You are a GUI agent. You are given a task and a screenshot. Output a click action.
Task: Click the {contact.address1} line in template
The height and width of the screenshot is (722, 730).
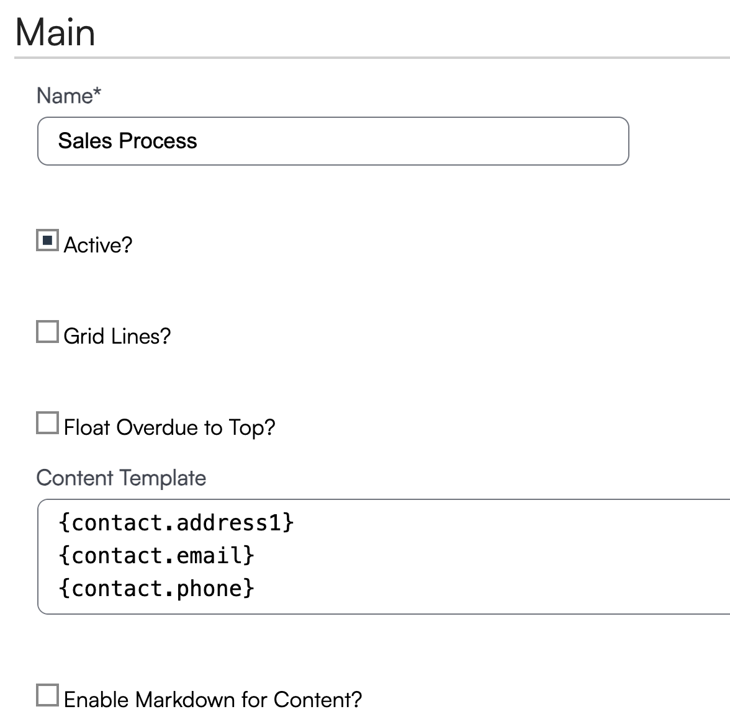click(x=176, y=523)
